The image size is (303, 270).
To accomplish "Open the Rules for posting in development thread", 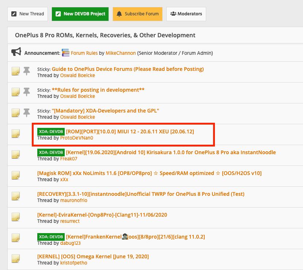I will tap(98, 90).
